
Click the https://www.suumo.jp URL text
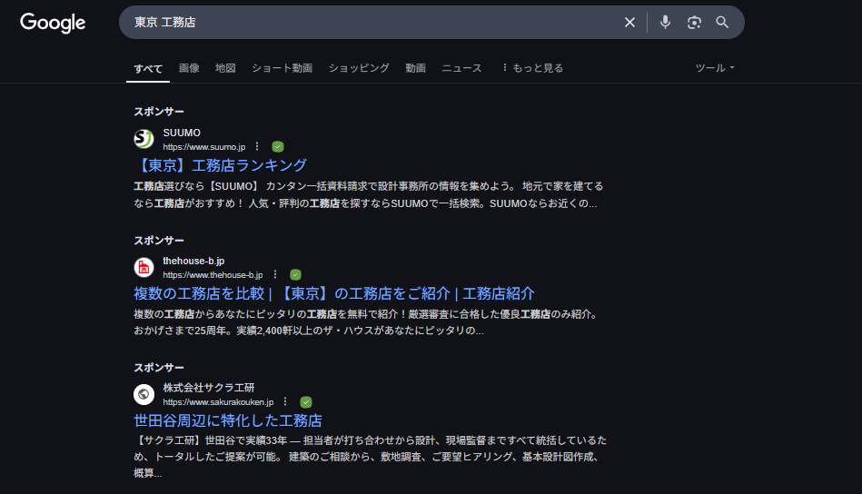click(204, 147)
